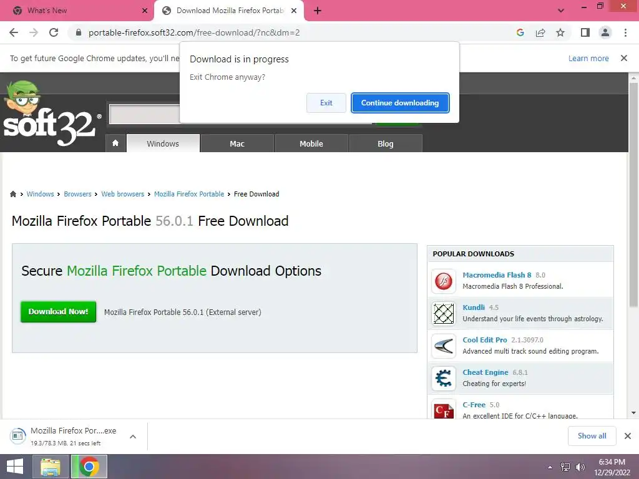Click the forward navigation arrow
The height and width of the screenshot is (479, 639).
coord(34,32)
